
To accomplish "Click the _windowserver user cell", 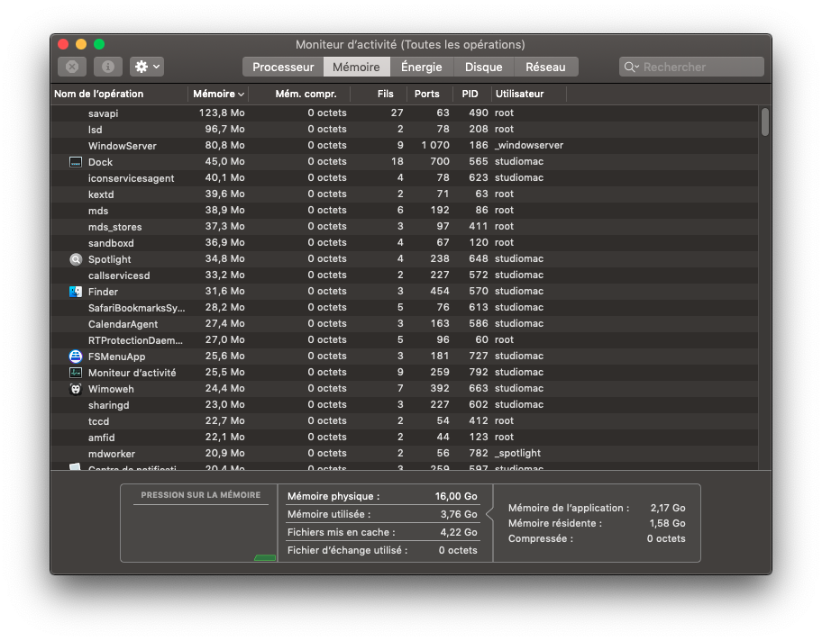I will pyautogui.click(x=529, y=146).
